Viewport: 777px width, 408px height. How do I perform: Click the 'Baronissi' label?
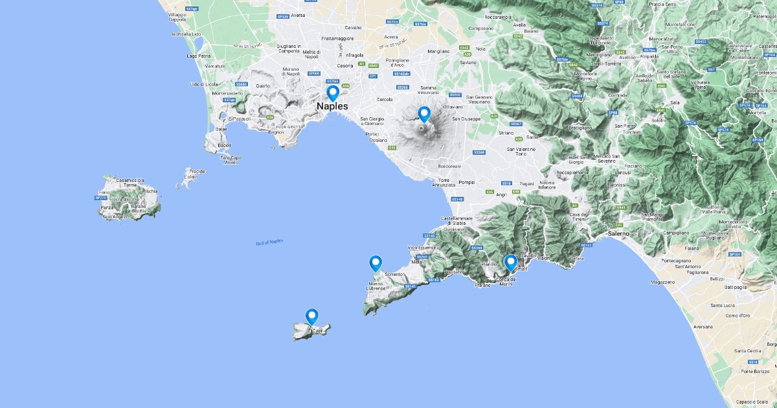coord(616,185)
